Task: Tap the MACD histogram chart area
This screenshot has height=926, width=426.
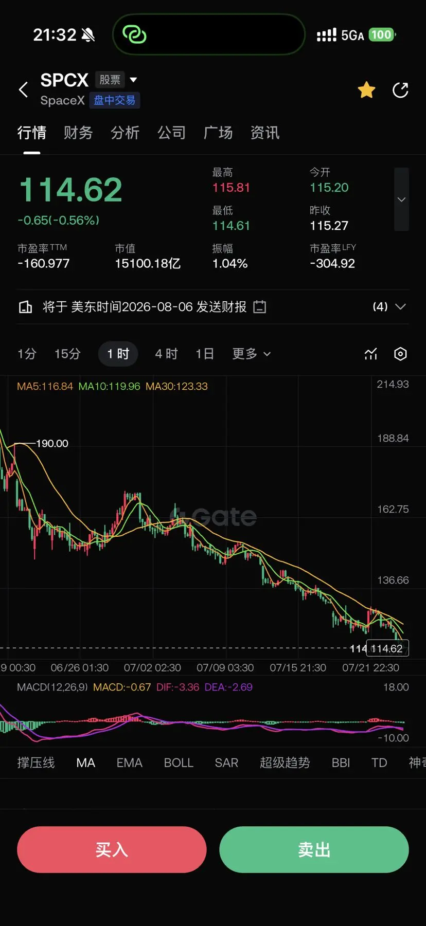Action: (x=202, y=722)
